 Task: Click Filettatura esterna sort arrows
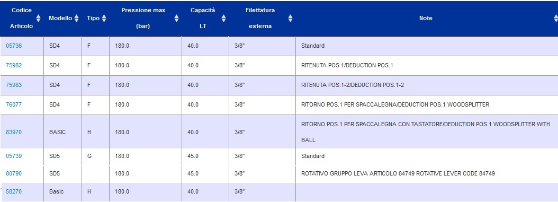coord(291,18)
